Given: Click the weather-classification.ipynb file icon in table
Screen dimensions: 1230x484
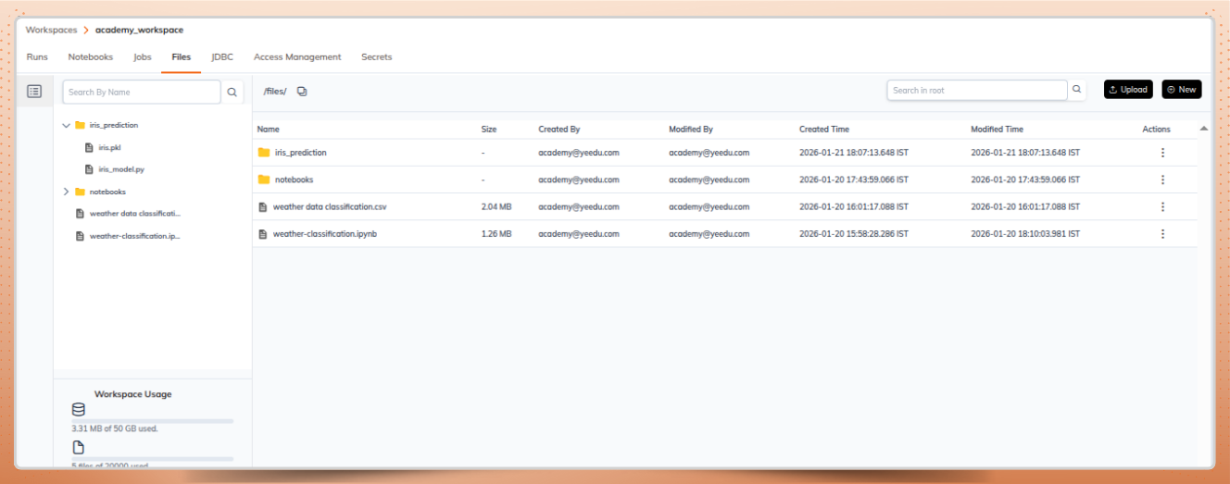Looking at the screenshot, I should 263,234.
